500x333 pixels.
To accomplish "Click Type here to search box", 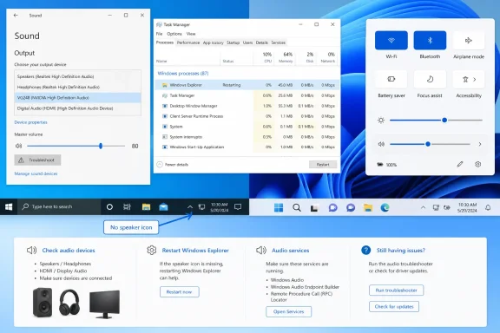I will pyautogui.click(x=59, y=206).
